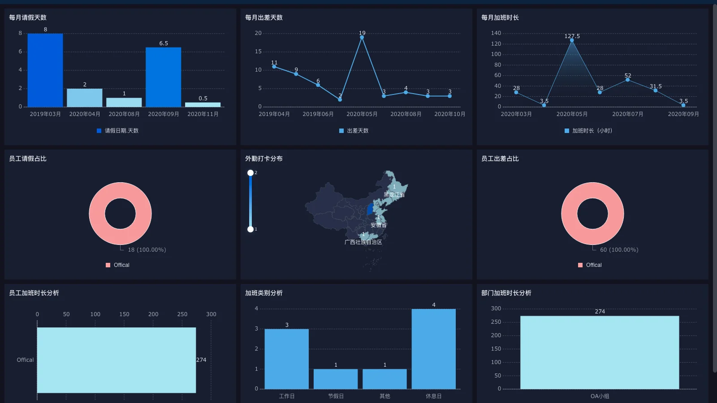Click the Offical legend under 员工出差占比

click(590, 265)
